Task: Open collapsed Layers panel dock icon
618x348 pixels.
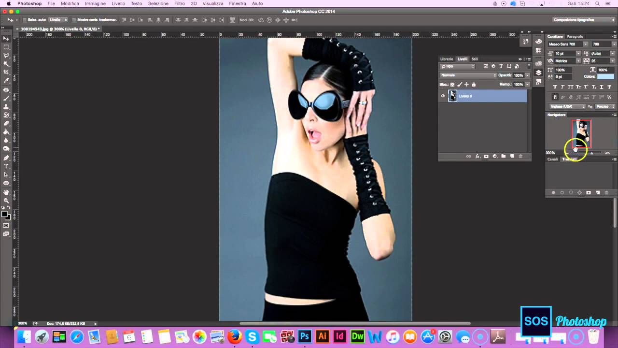Action: 538,72
